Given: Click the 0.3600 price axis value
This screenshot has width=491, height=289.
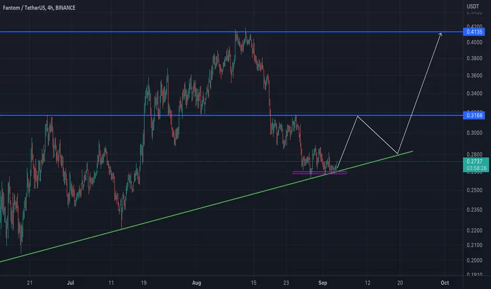Looking at the screenshot, I should pyautogui.click(x=474, y=76).
